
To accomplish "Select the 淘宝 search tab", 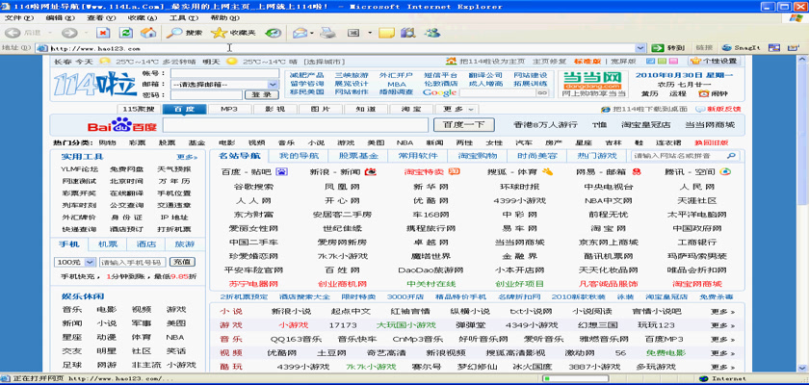I will pyautogui.click(x=410, y=110).
